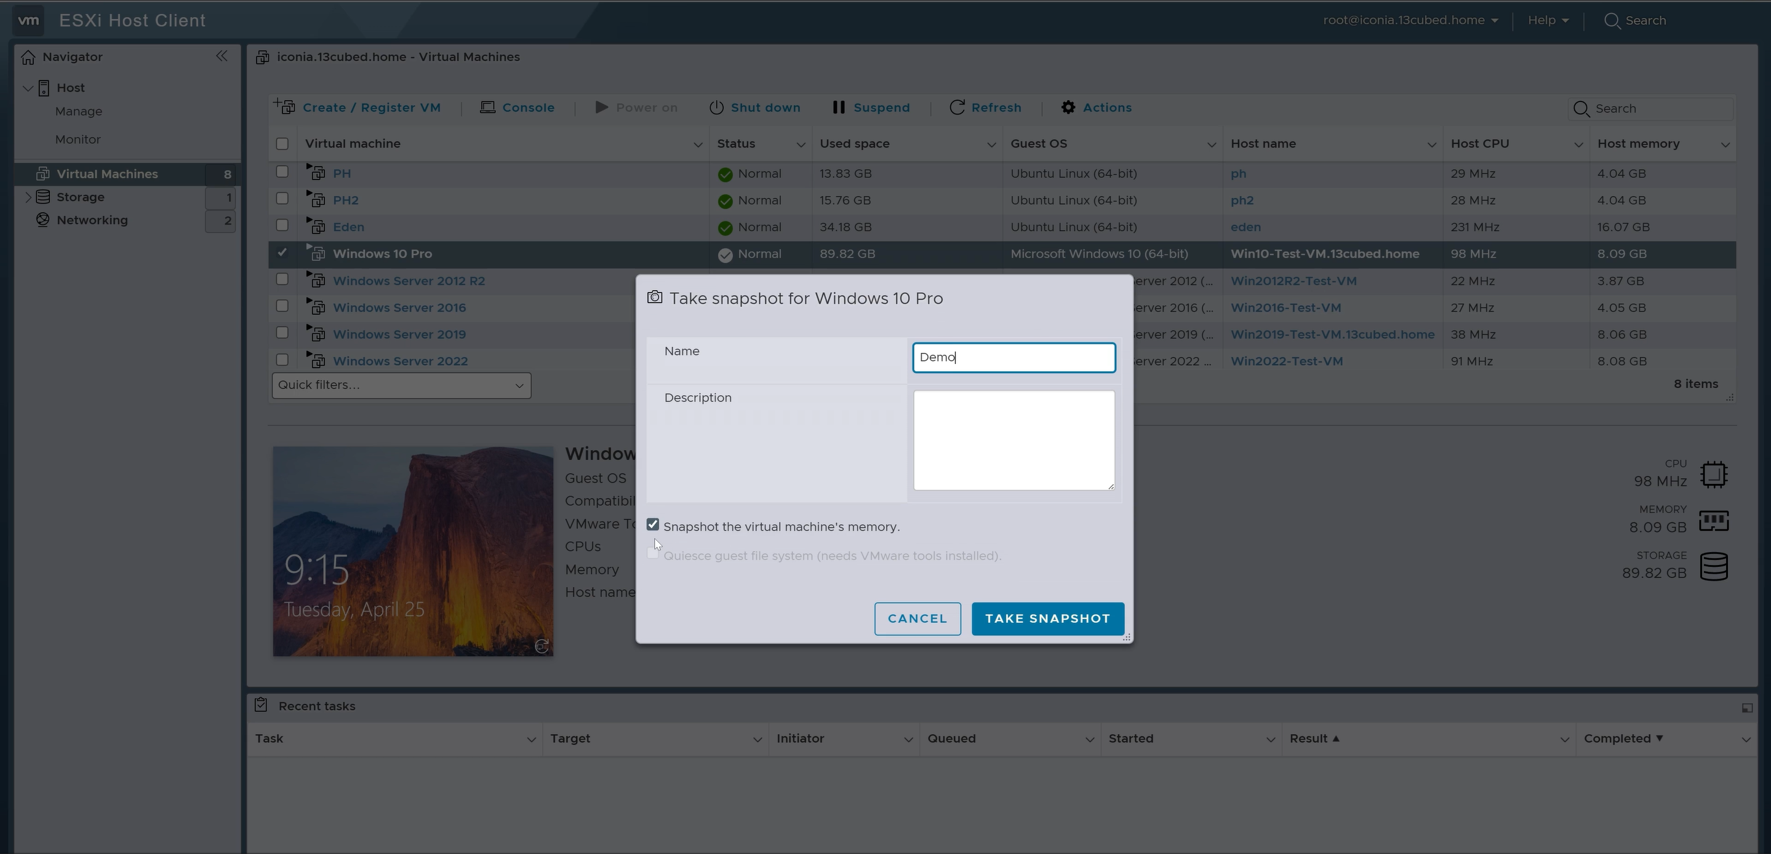The height and width of the screenshot is (854, 1771).
Task: Check the PH2 virtual machine checkbox
Action: tap(282, 199)
